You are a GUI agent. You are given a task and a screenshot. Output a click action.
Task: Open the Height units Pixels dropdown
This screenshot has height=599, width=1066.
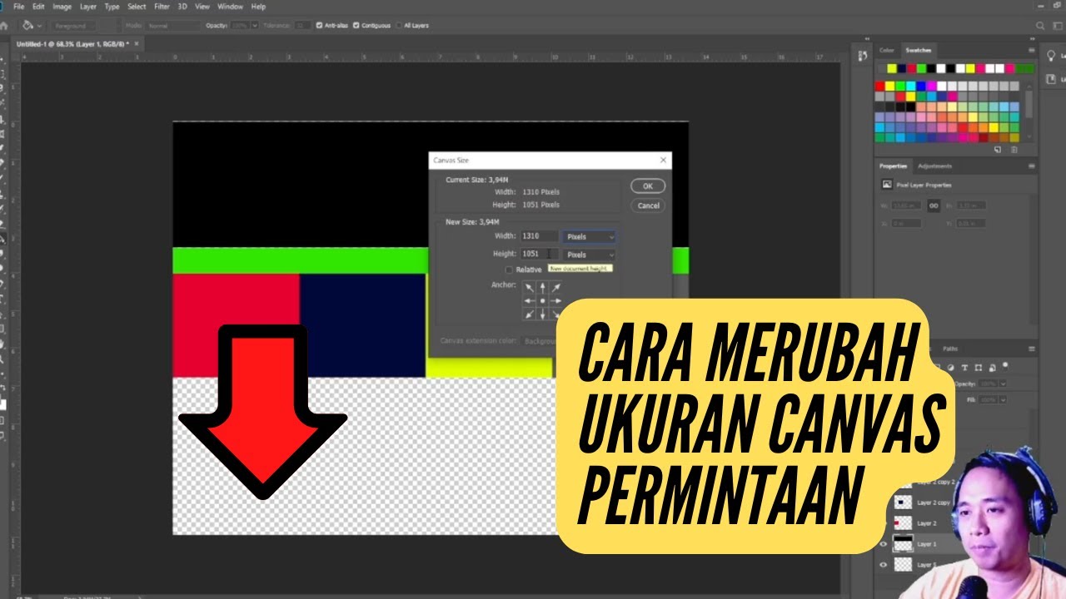point(590,255)
